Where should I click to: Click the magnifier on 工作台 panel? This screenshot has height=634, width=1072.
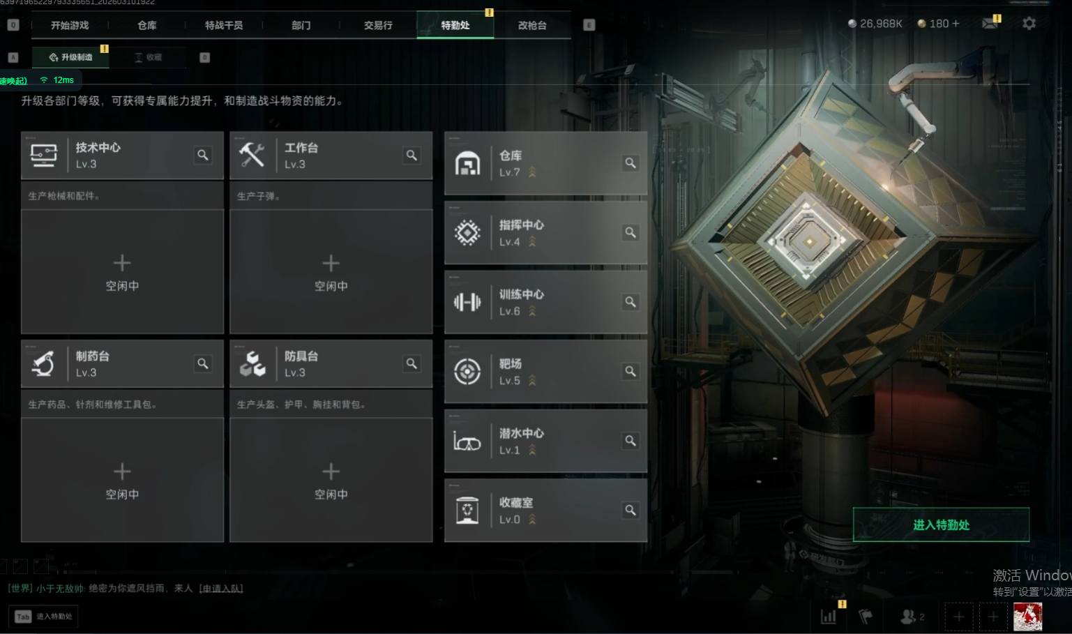tap(412, 155)
